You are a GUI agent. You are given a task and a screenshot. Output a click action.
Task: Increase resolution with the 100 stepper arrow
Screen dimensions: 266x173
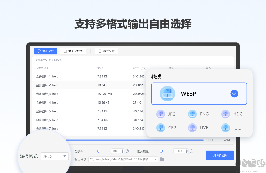point(123,150)
